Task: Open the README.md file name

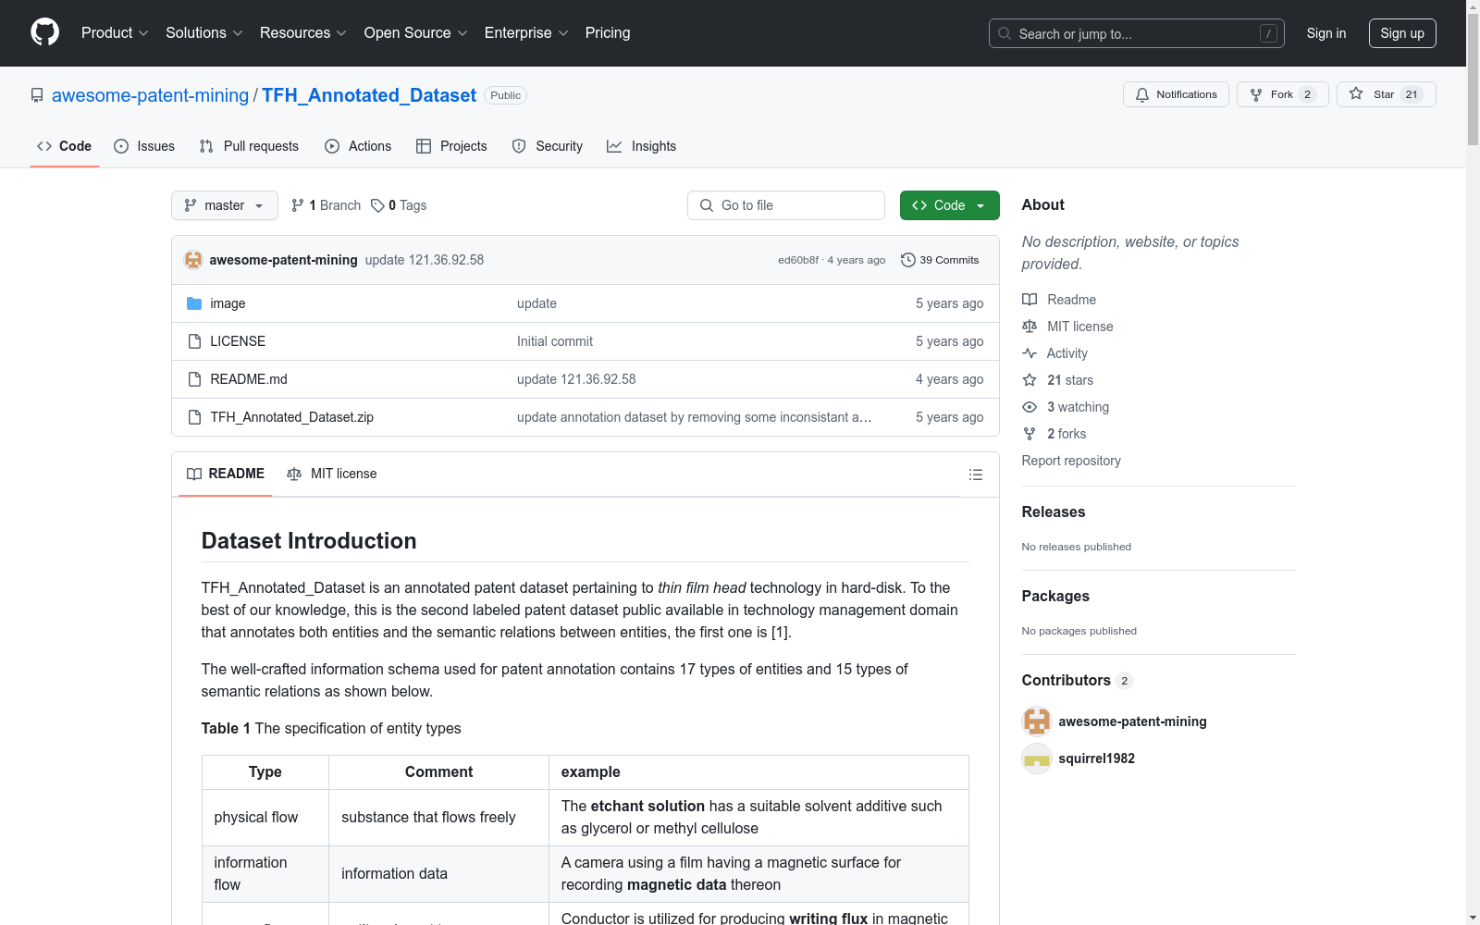Action: [x=249, y=379]
